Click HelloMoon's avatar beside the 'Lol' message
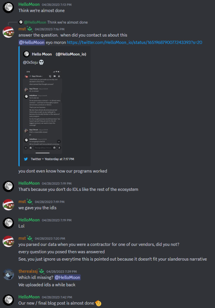This screenshot has width=215, height=308. point(8,223)
